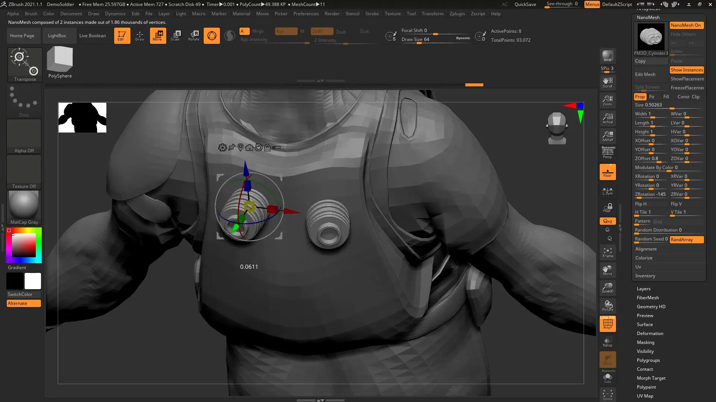Click the Rotate view icon in right shelf
The width and height of the screenshot is (716, 402).
607,306
